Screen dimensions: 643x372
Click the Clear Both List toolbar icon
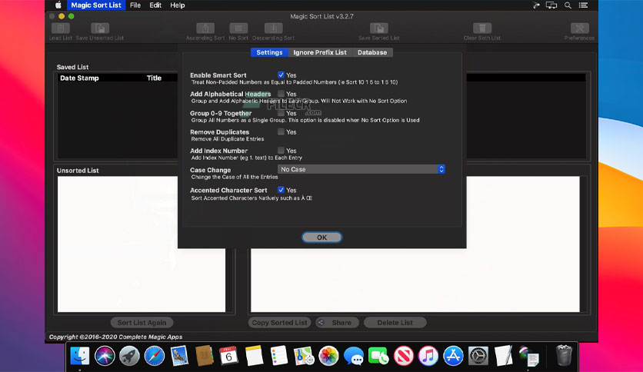tap(481, 28)
